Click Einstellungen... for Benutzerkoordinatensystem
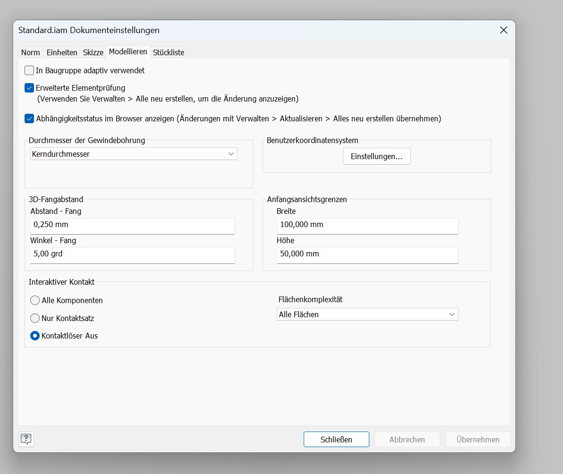563x474 pixels. [x=376, y=156]
